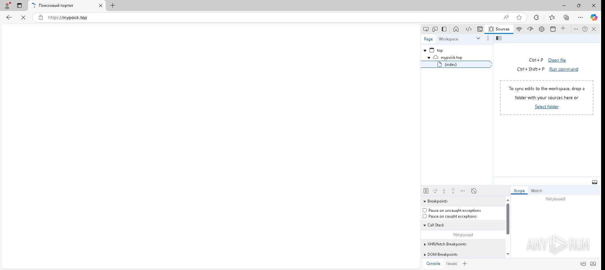This screenshot has height=270, width=605.
Task: Expand the Quick View drawer icon
Action: (593, 264)
